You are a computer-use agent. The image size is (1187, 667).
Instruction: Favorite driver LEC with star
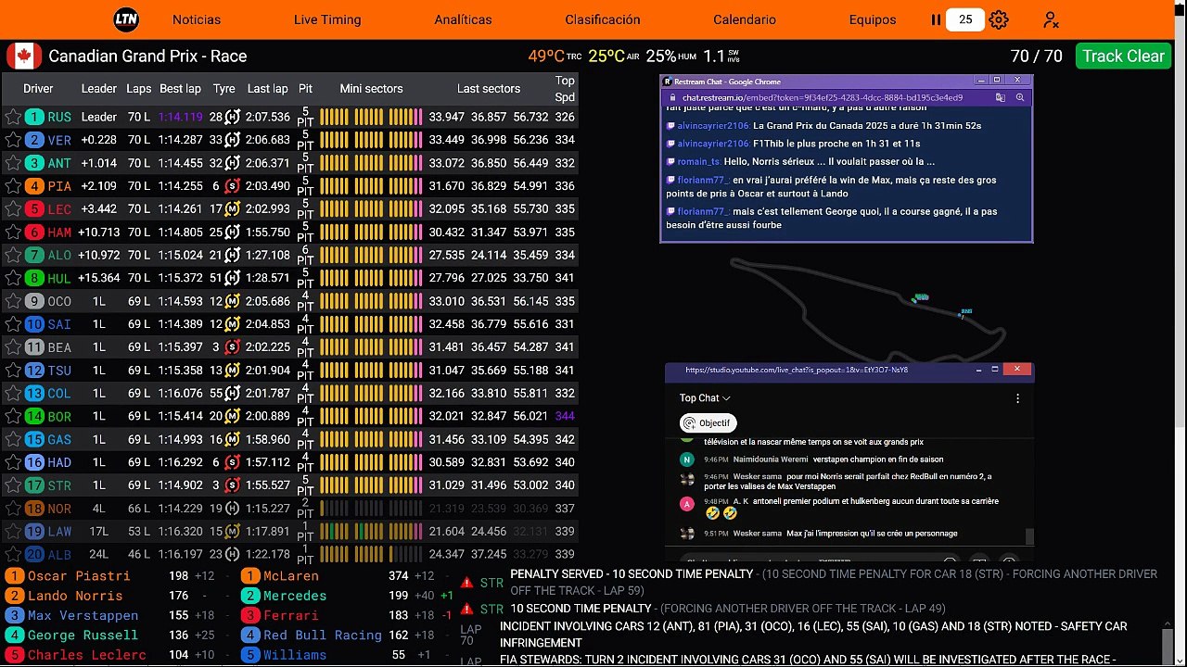point(13,209)
